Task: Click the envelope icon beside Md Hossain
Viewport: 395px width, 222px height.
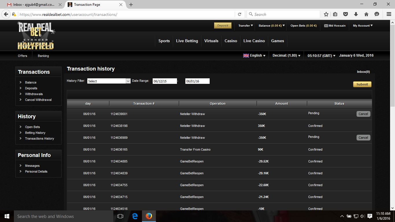Action: pos(326,26)
